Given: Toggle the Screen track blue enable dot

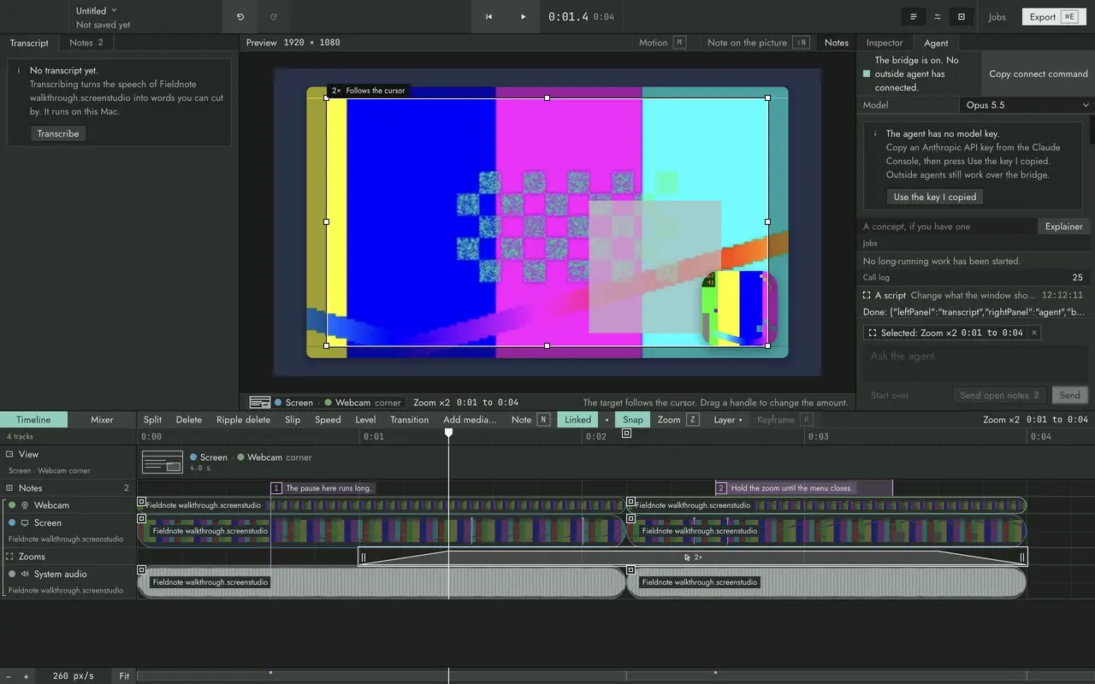Looking at the screenshot, I should (12, 522).
